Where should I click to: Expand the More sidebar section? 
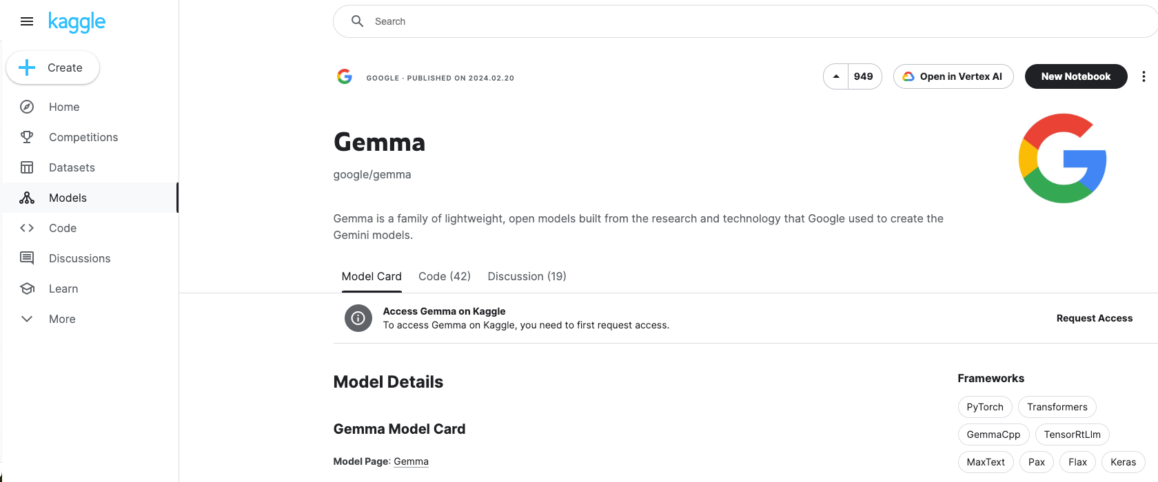61,319
